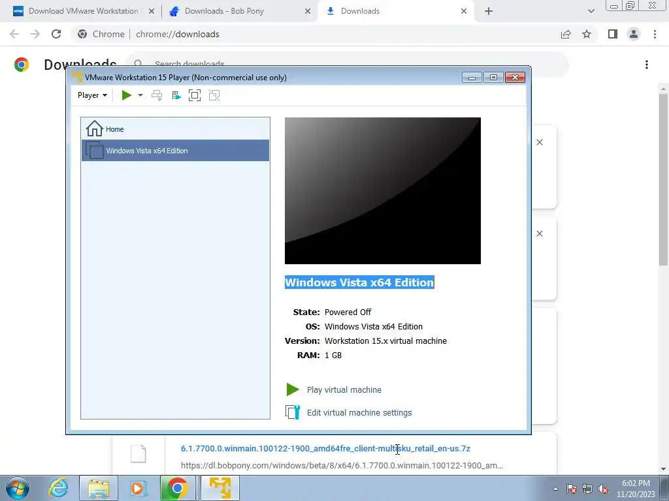Image resolution: width=669 pixels, height=501 pixels.
Task: Click Play virtual machine link
Action: [344, 390]
